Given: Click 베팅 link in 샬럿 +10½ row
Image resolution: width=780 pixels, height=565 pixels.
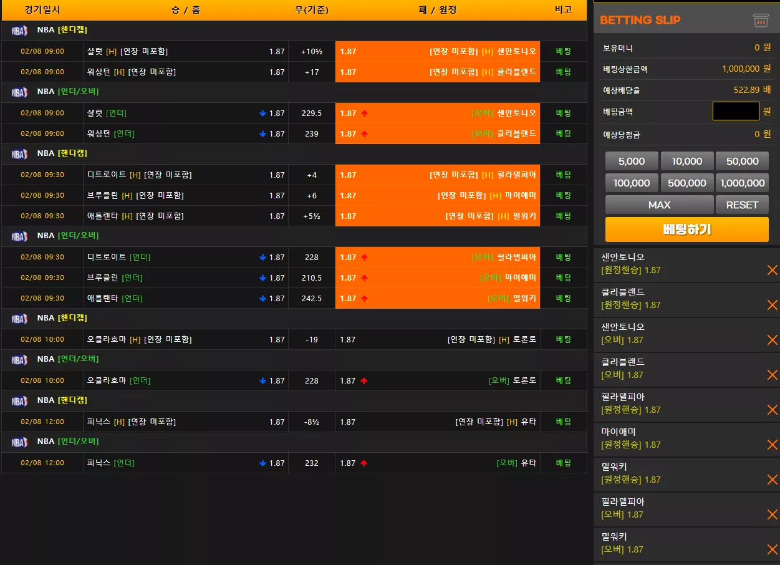Looking at the screenshot, I should tap(564, 52).
